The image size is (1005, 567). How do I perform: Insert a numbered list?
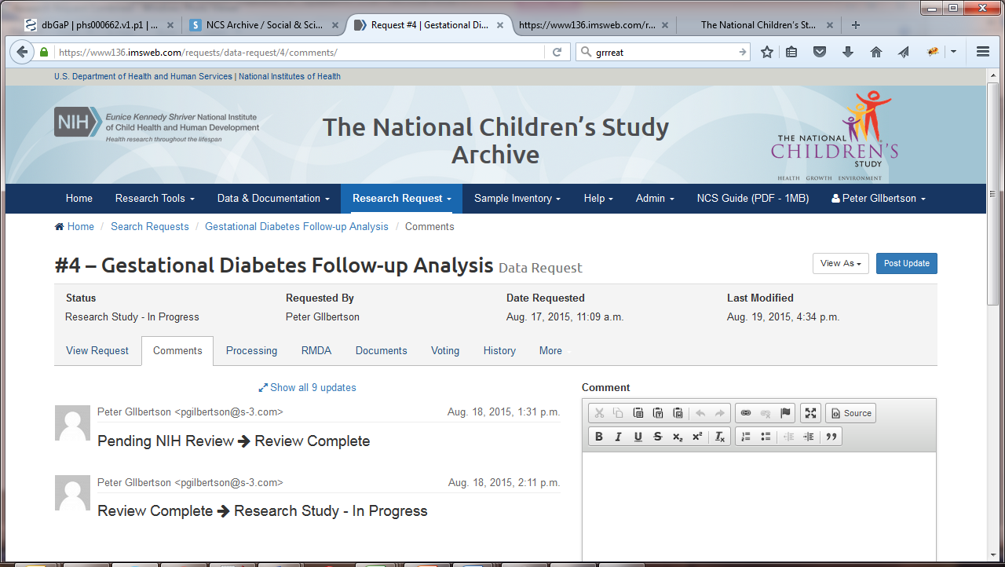click(x=746, y=437)
